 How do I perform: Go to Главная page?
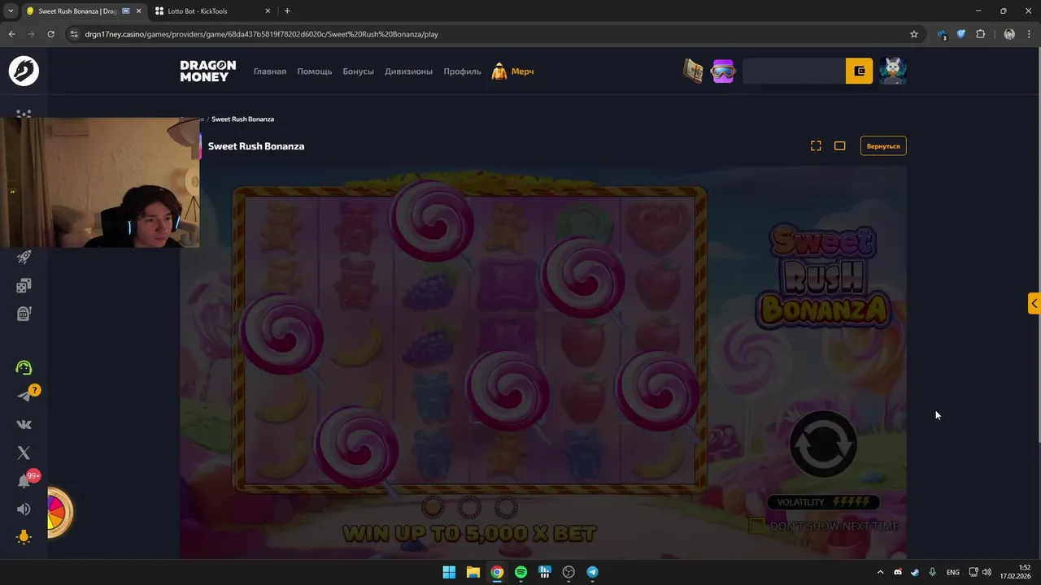270,71
